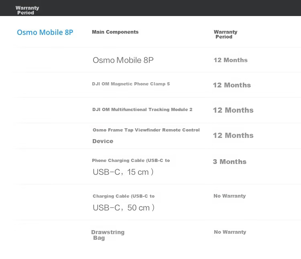Select Phone Charging Cable USB-C 15 cm
This screenshot has height=259, width=301.
131,167
